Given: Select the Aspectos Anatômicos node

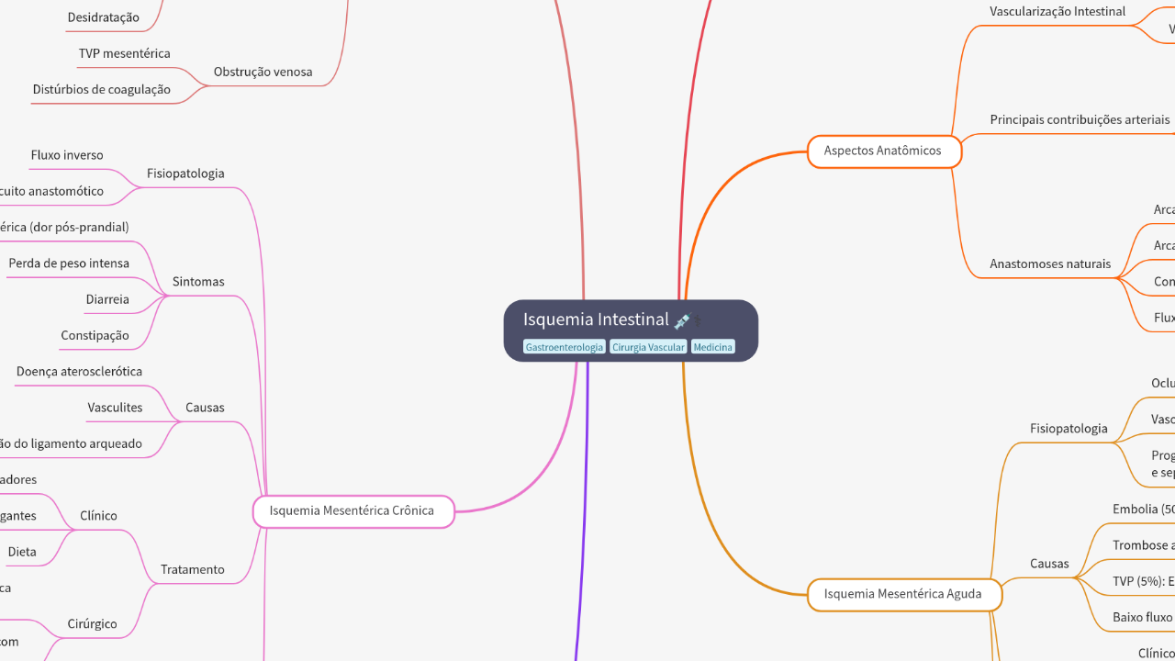Looking at the screenshot, I should click(x=884, y=151).
